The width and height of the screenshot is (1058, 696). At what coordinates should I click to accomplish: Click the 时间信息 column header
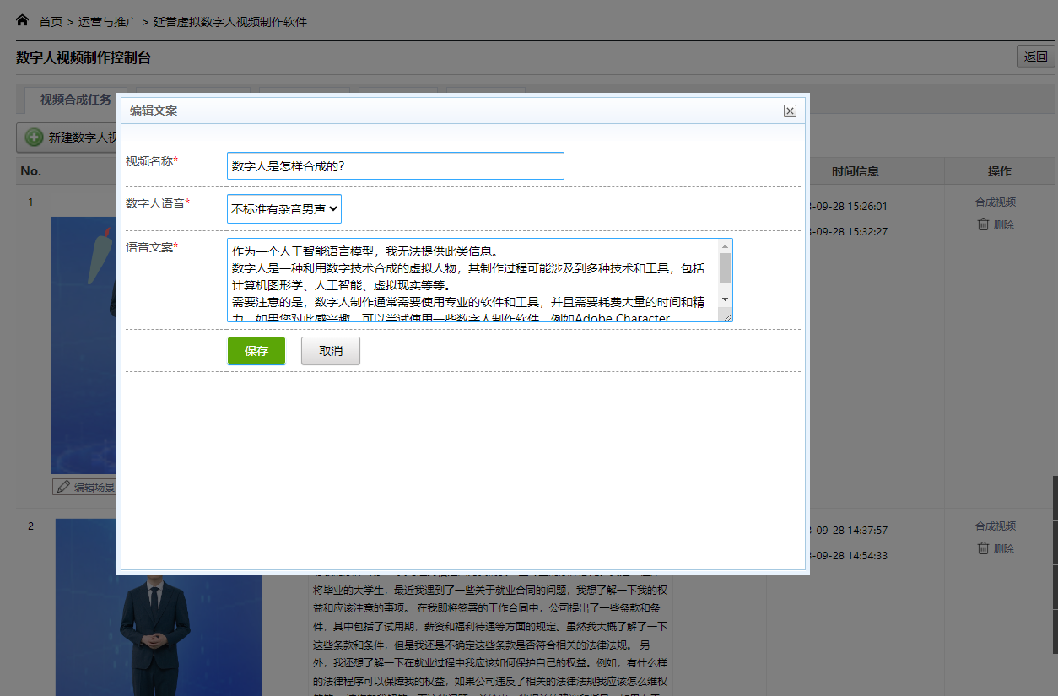[x=856, y=171]
